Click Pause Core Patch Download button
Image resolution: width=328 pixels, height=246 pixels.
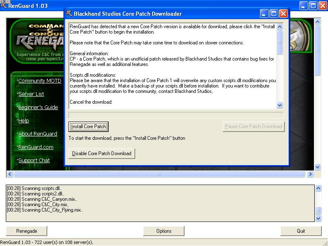(253, 127)
